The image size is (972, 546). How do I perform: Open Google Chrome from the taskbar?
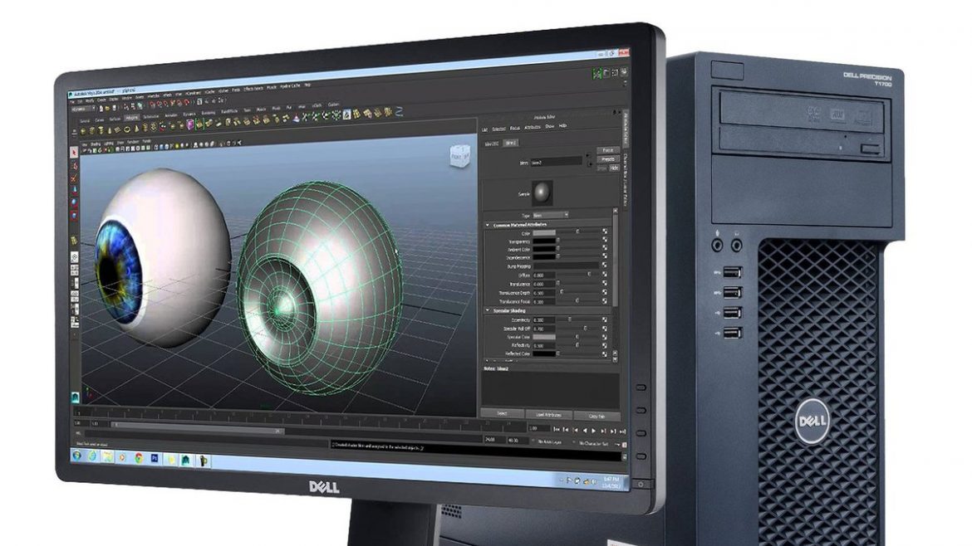pyautogui.click(x=138, y=458)
